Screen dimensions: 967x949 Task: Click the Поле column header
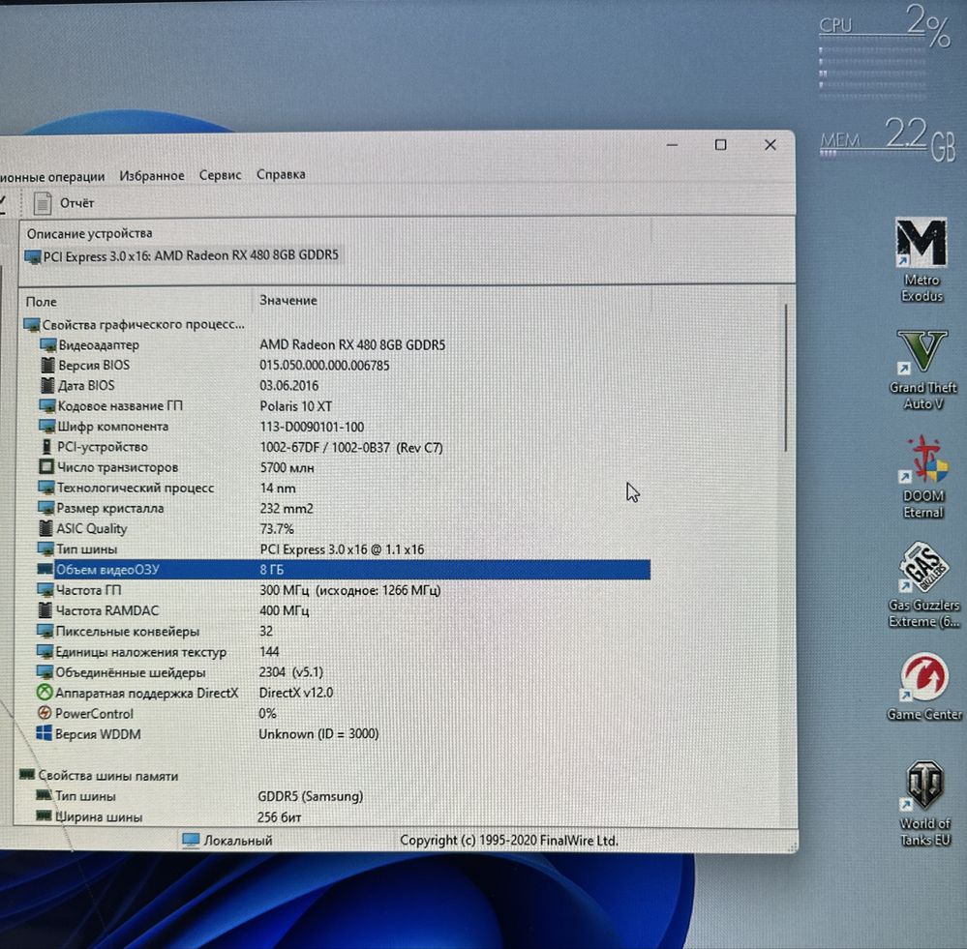pos(42,302)
